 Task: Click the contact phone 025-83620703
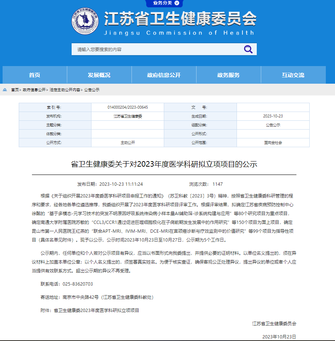point(78,284)
